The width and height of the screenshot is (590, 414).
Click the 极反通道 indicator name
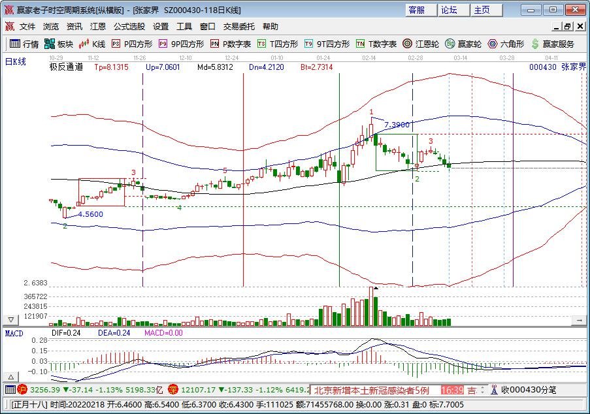(66, 67)
